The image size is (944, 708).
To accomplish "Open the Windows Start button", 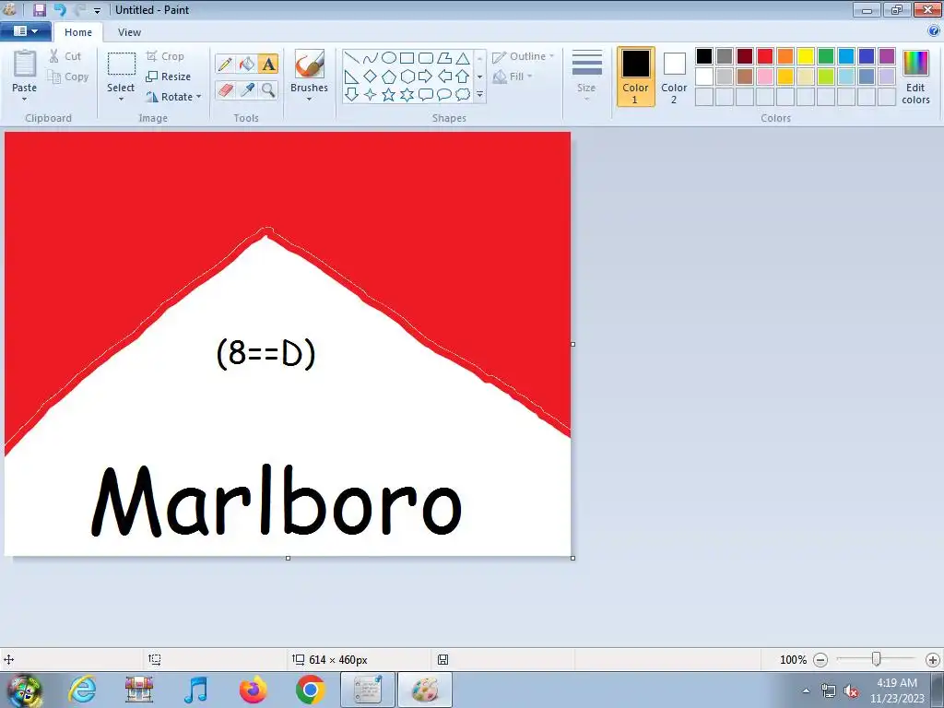I will (x=24, y=690).
